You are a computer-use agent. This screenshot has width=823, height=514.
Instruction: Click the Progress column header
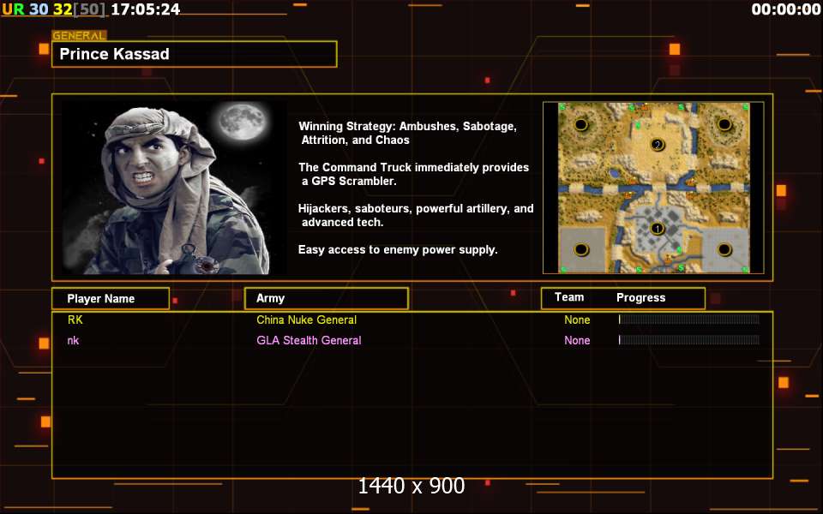click(641, 298)
